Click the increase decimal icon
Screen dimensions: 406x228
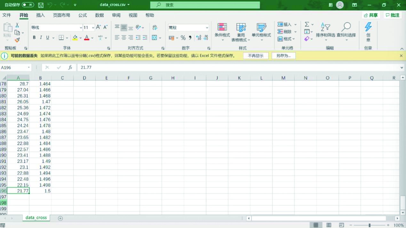click(x=199, y=38)
